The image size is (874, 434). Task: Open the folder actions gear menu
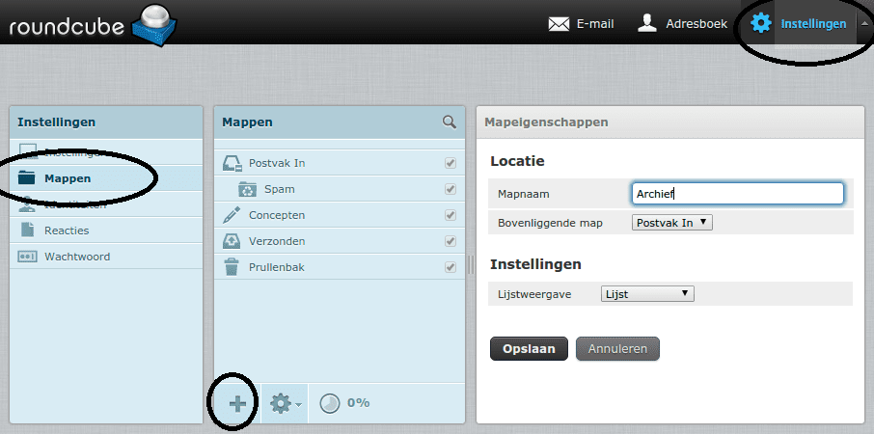click(284, 403)
